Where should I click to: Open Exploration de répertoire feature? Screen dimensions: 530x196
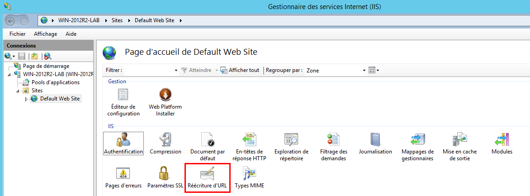pos(291,147)
